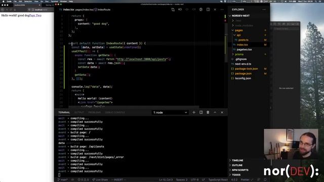The height and width of the screenshot is (182, 324).
Task: Close the terminal panel
Action: 222,112
